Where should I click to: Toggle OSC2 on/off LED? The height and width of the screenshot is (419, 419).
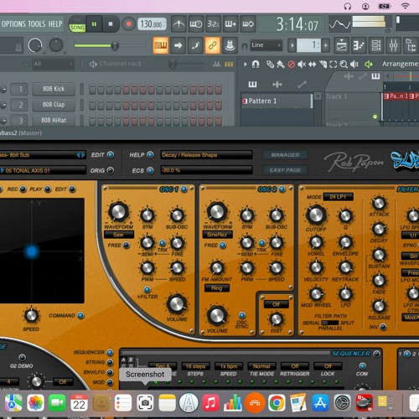tap(282, 189)
